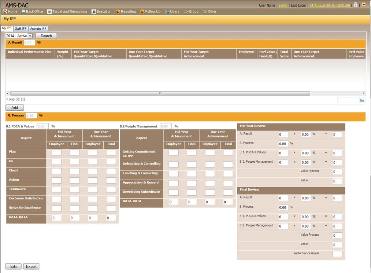The image size is (371, 273).
Task: Click the padlock icon near login info
Action: click(355, 5)
